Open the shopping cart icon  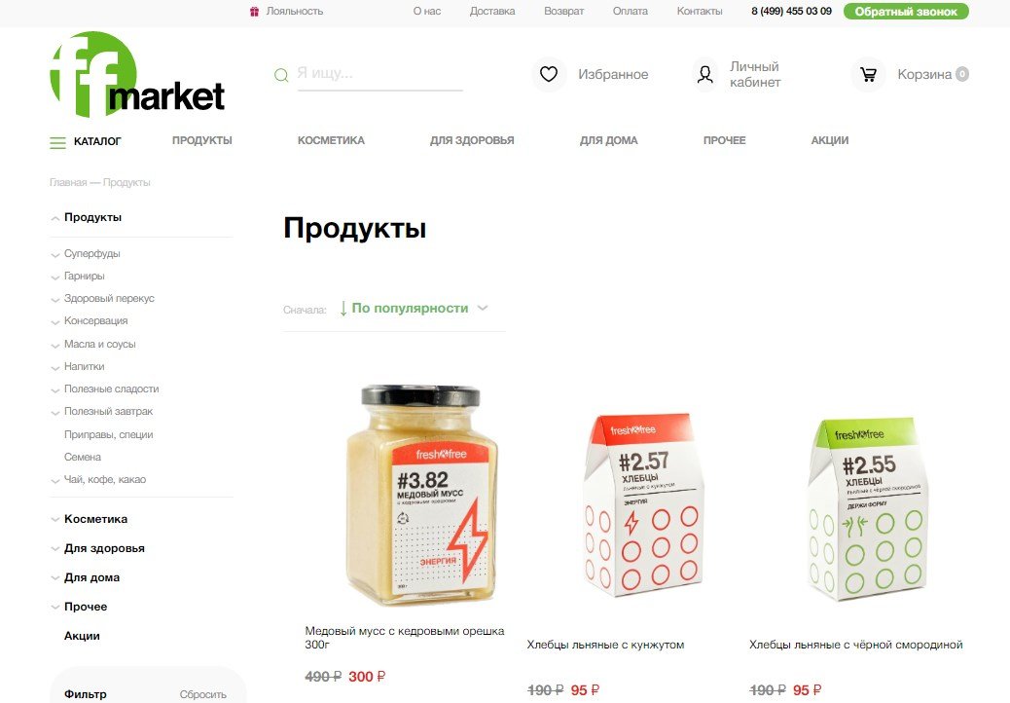[x=868, y=74]
